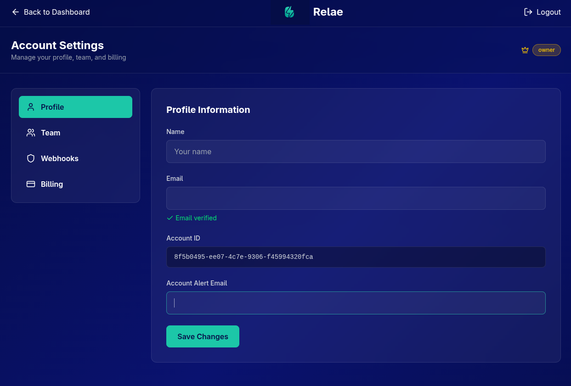
Task: Click the Back to Dashboard link
Action: [57, 12]
